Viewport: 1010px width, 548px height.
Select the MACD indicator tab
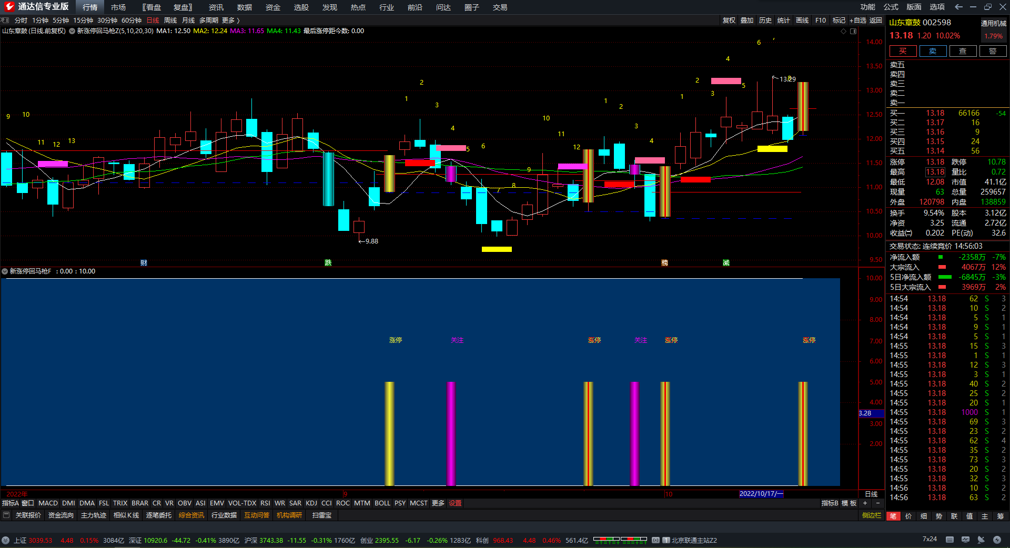(48, 503)
